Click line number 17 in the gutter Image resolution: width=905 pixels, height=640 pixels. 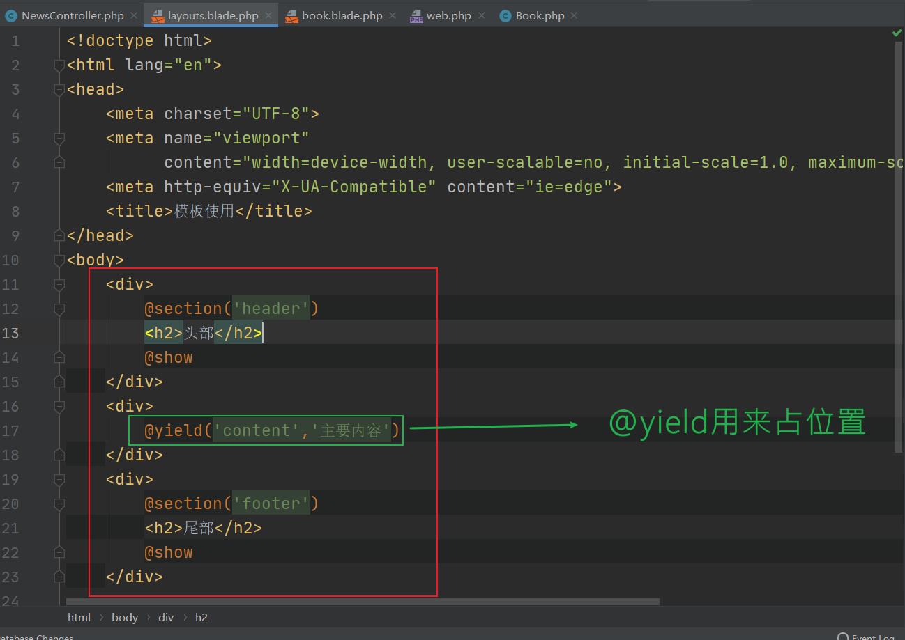[x=10, y=430]
